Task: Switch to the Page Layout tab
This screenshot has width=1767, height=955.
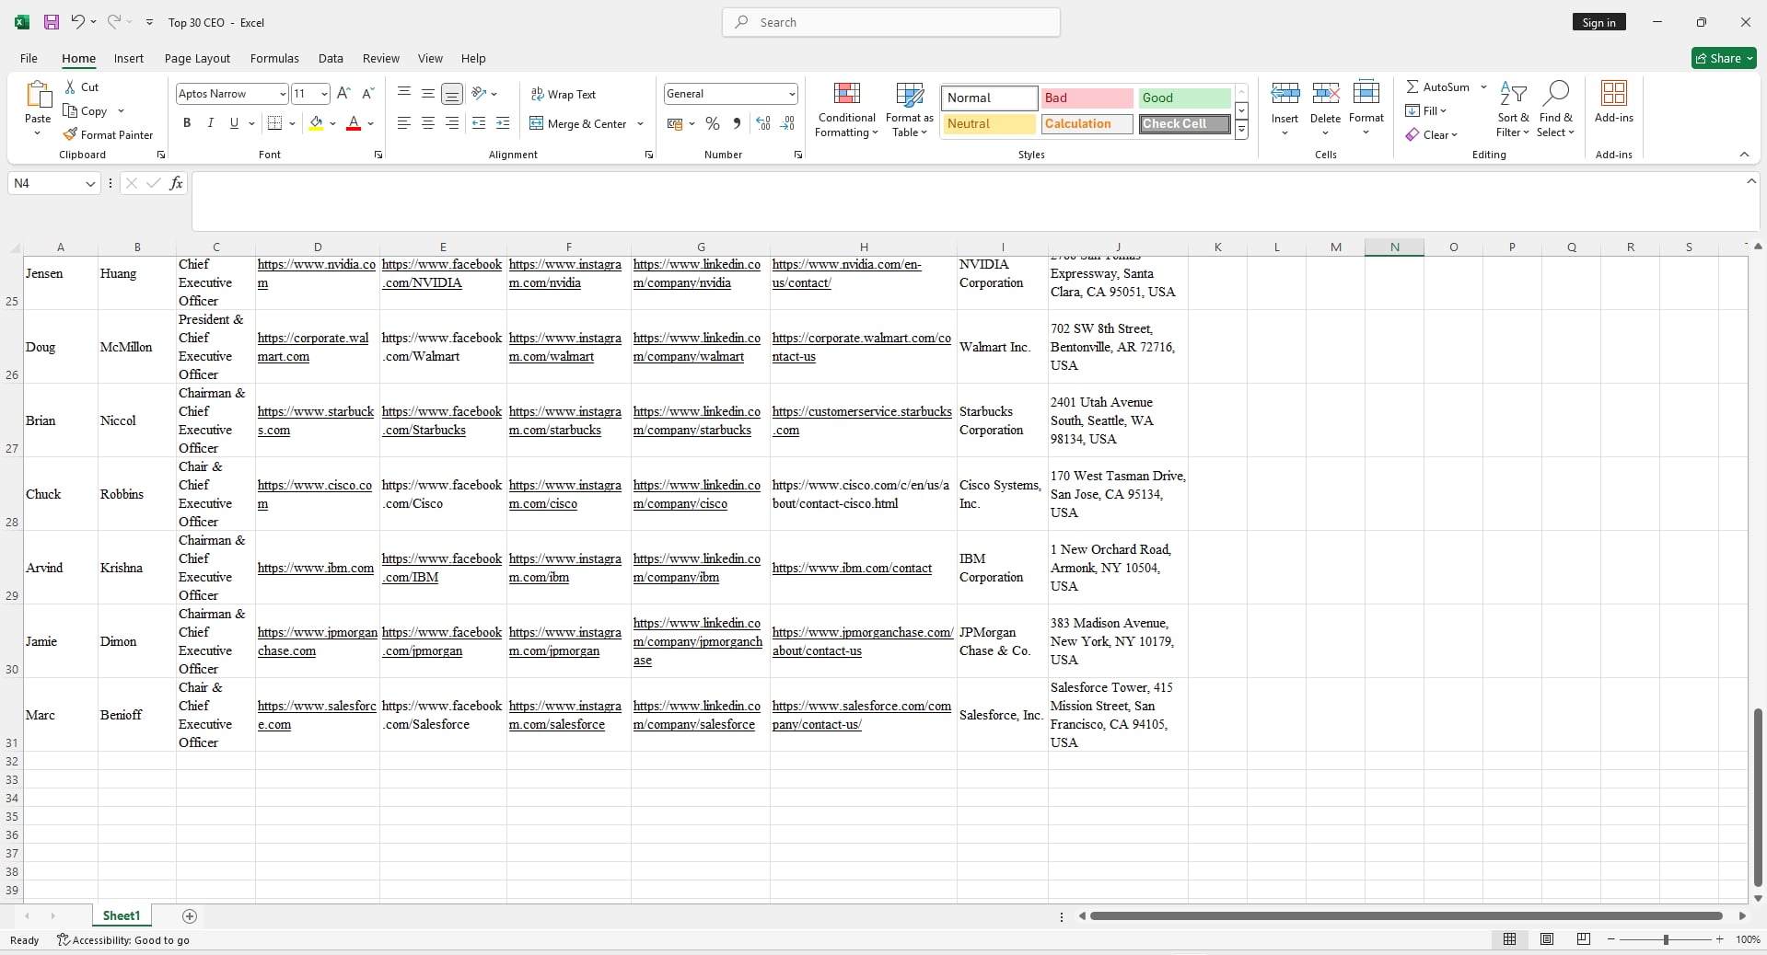Action: click(197, 58)
